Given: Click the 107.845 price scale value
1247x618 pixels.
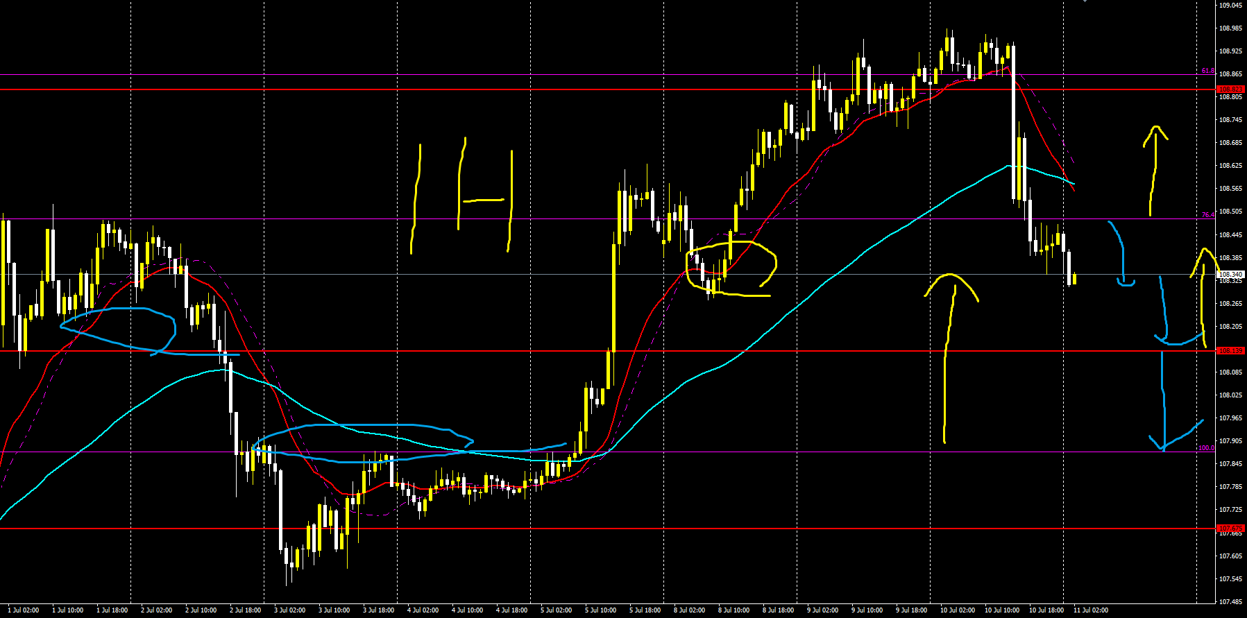Looking at the screenshot, I should [x=1231, y=464].
